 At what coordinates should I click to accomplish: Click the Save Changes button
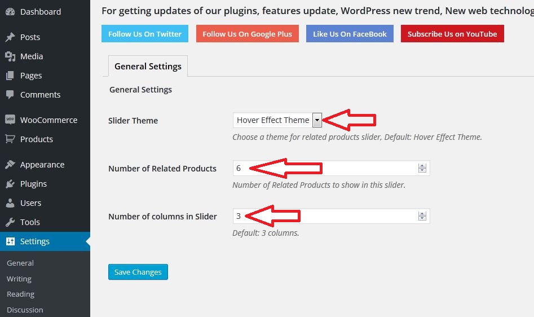pos(138,272)
